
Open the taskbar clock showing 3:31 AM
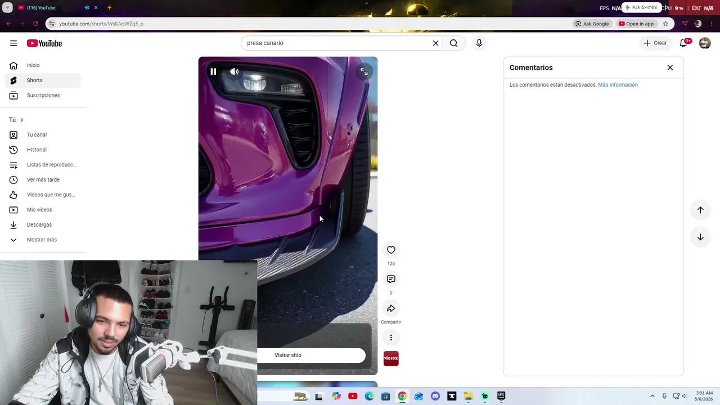pos(704,396)
